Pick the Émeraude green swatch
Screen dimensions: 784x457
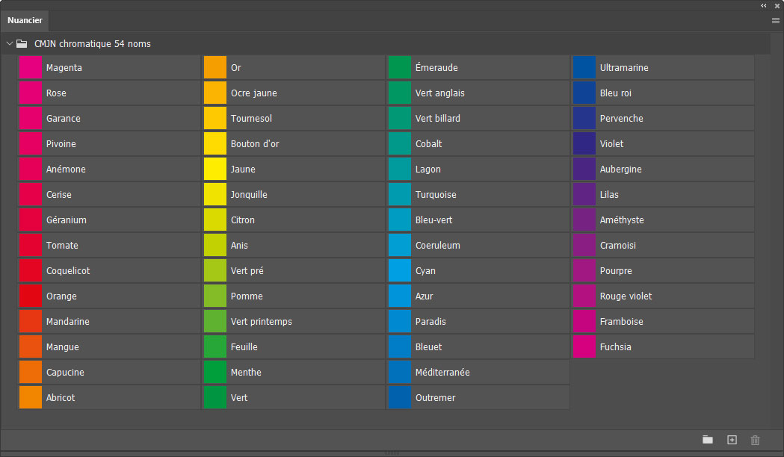tap(400, 68)
